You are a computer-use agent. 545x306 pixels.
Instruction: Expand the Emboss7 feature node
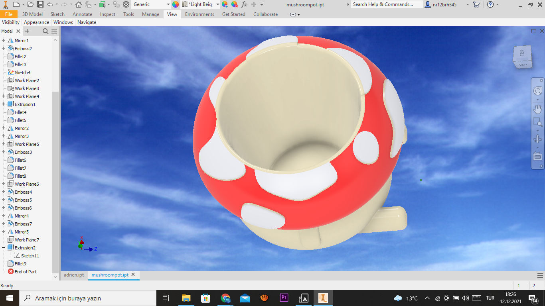click(4, 224)
